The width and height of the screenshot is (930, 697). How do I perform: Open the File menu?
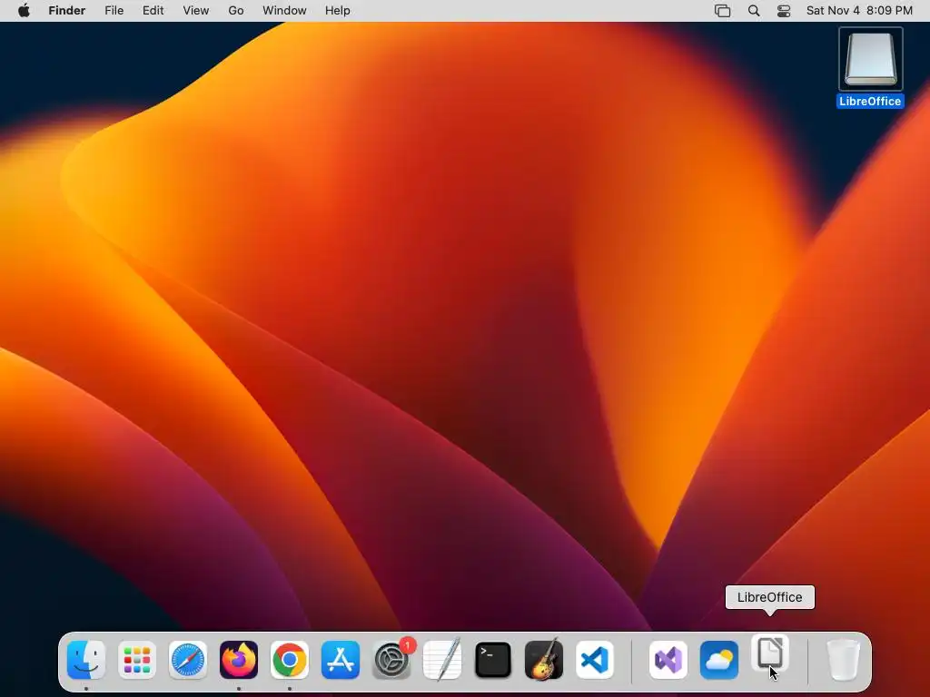click(114, 11)
